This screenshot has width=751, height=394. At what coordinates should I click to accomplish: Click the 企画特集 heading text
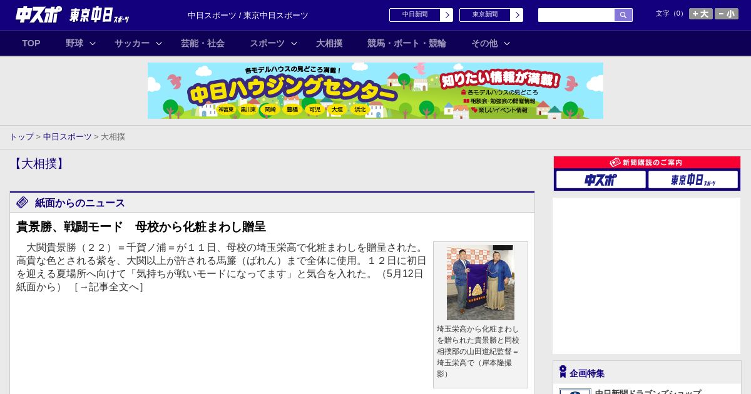(587, 373)
